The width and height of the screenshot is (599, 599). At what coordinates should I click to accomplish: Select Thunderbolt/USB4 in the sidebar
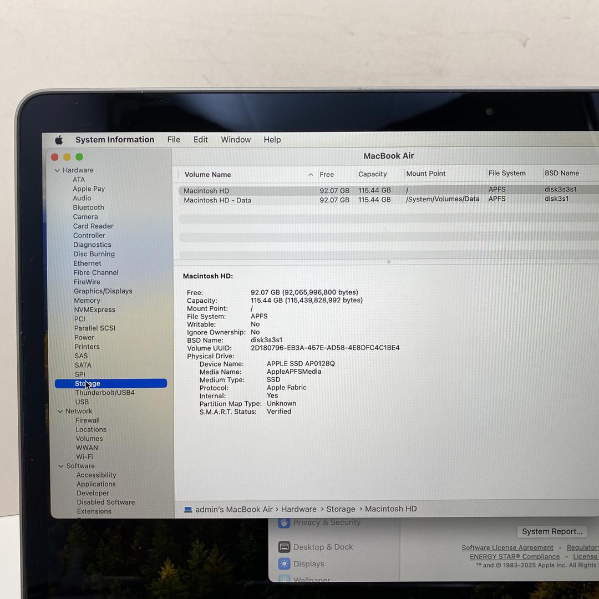pyautogui.click(x=105, y=393)
